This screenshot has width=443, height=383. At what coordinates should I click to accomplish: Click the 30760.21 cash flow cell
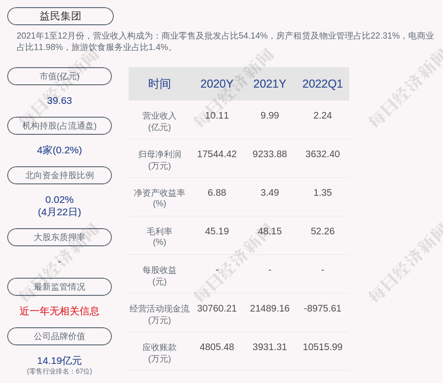(x=217, y=308)
